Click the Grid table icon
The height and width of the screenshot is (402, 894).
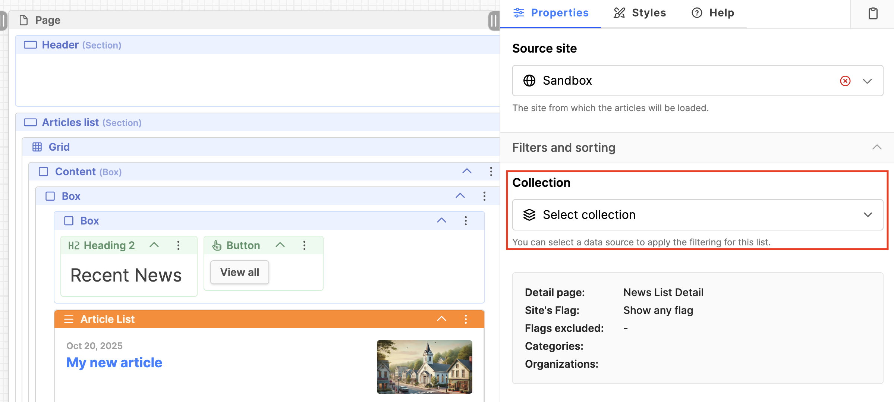tap(37, 147)
